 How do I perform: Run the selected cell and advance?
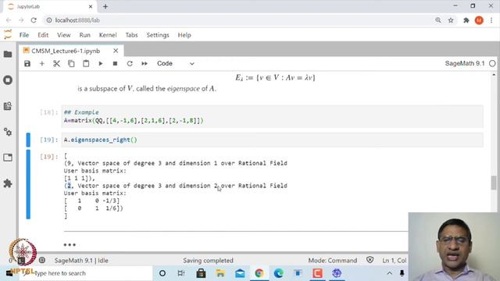pyautogui.click(x=101, y=64)
